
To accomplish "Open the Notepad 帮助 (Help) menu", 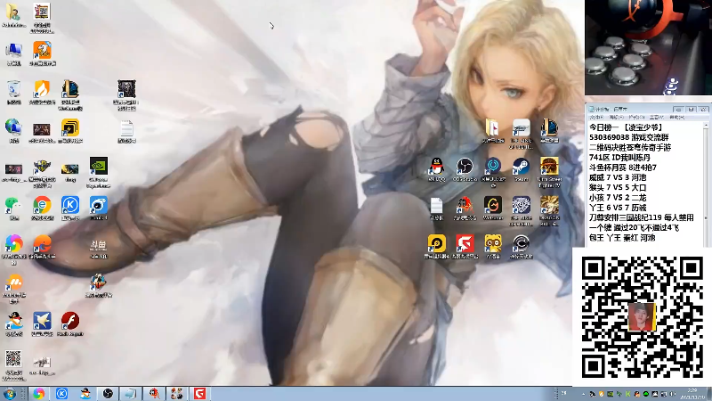I will [x=676, y=118].
